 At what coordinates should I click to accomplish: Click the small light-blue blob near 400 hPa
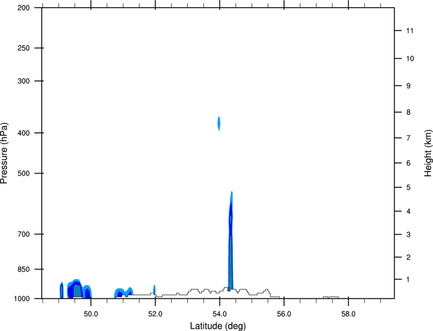point(219,123)
